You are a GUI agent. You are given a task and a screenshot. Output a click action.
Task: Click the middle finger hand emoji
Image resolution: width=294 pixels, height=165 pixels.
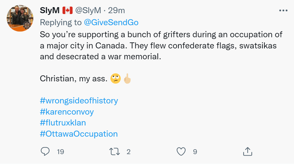(127, 78)
